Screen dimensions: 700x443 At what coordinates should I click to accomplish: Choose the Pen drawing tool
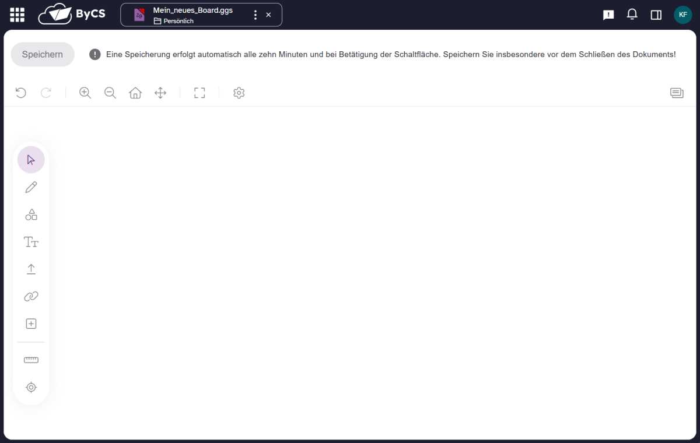click(31, 187)
